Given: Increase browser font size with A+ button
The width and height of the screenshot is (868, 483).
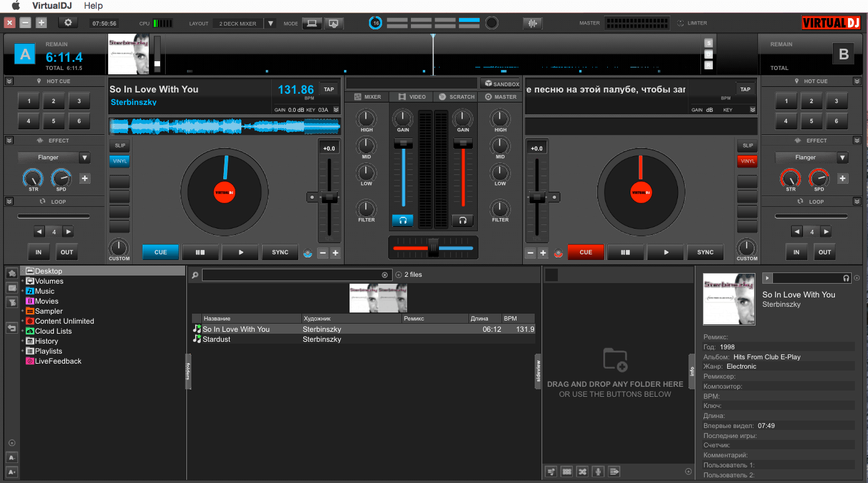Looking at the screenshot, I should click(x=12, y=472).
